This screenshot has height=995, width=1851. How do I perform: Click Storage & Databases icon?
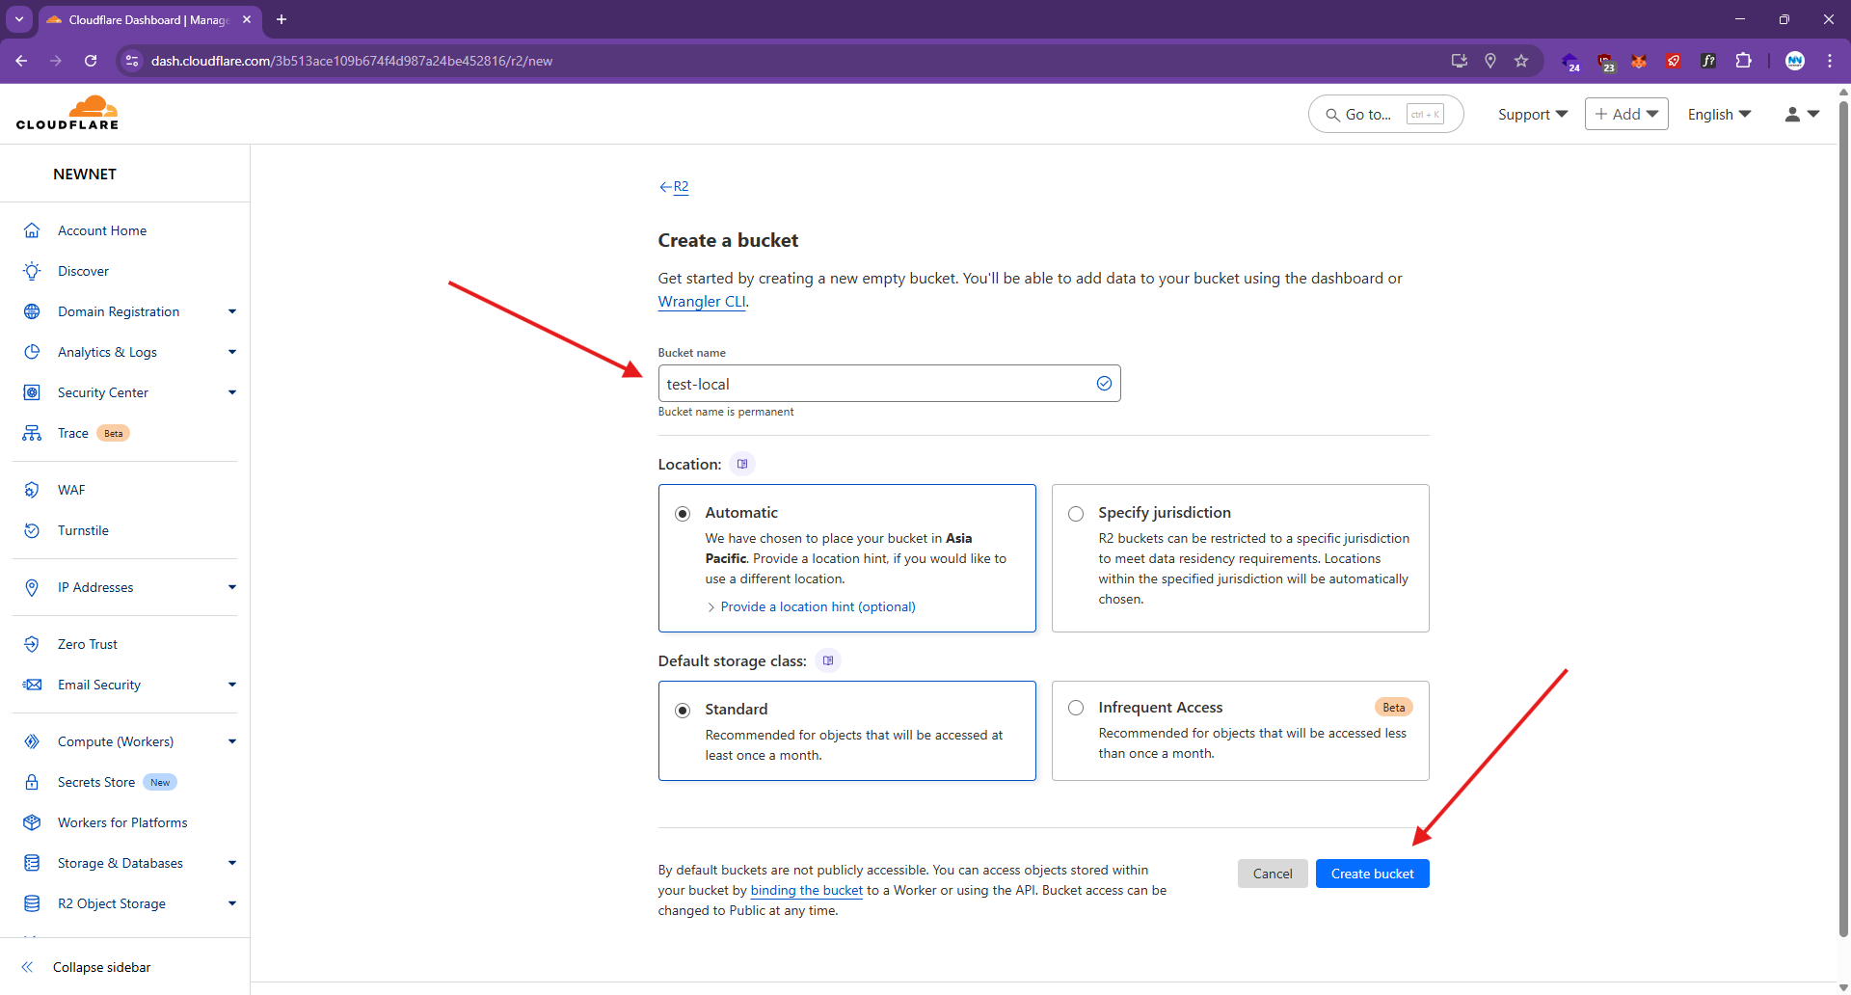[x=32, y=863]
